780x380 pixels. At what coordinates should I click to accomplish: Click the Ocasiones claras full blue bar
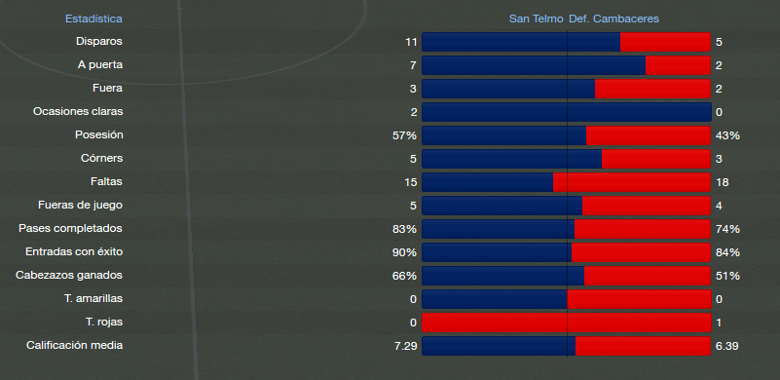[x=567, y=112]
